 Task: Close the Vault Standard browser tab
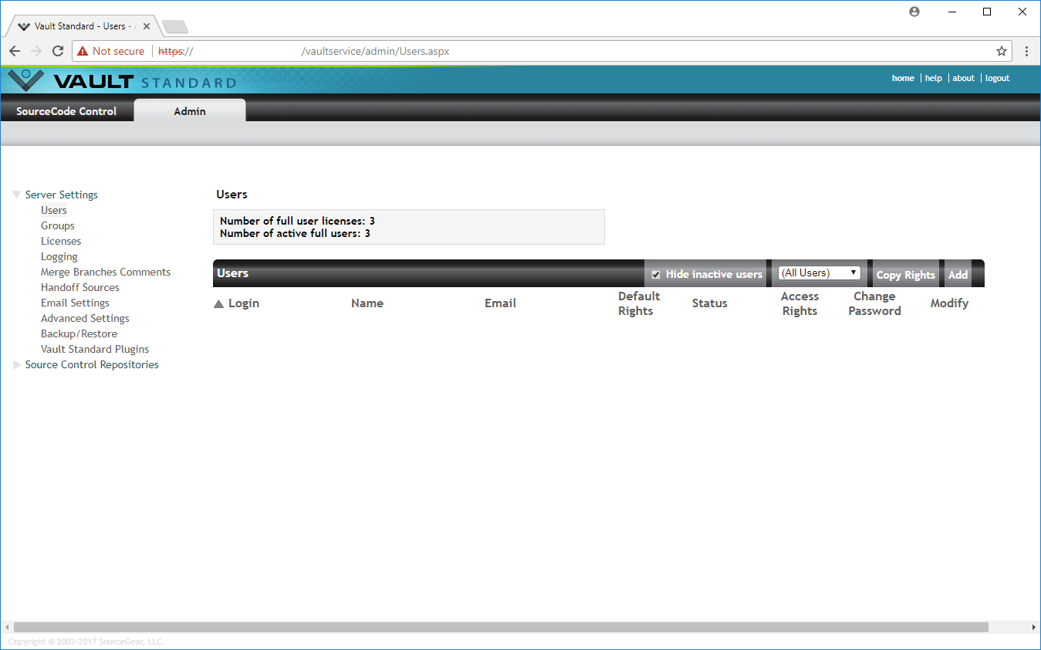coord(147,26)
